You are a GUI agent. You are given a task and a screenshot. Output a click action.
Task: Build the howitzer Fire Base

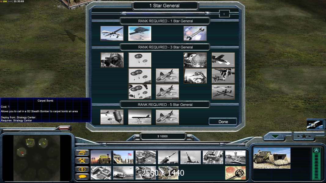pos(191,157)
